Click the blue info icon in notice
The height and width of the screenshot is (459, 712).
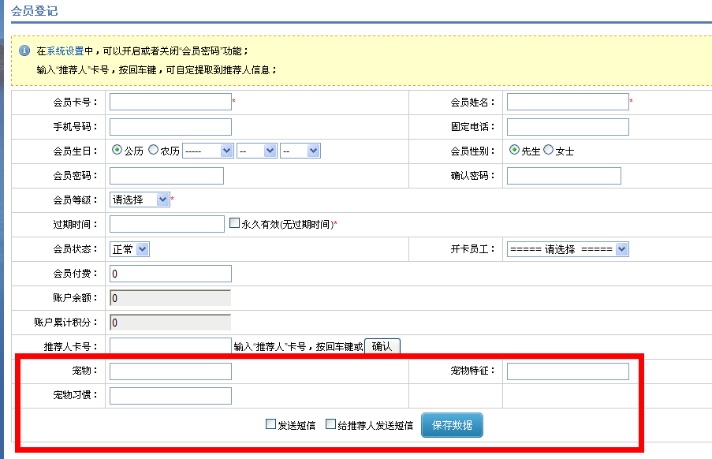23,50
